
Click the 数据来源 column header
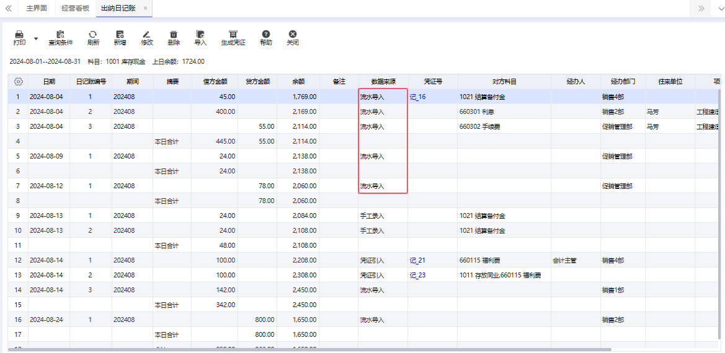[383, 82]
